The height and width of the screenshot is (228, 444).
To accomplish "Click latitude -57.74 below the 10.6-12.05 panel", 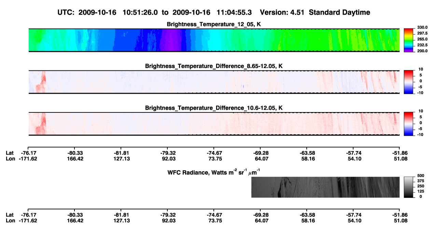I will (x=353, y=153).
